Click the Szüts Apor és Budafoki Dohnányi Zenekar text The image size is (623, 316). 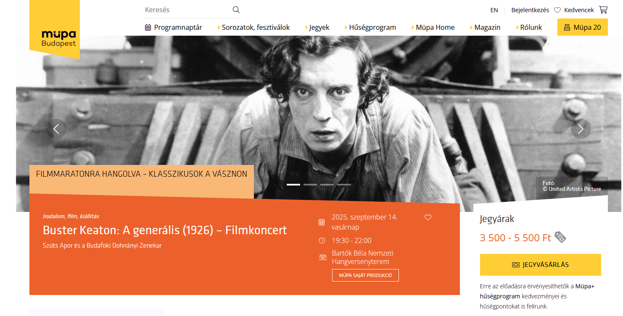102,245
